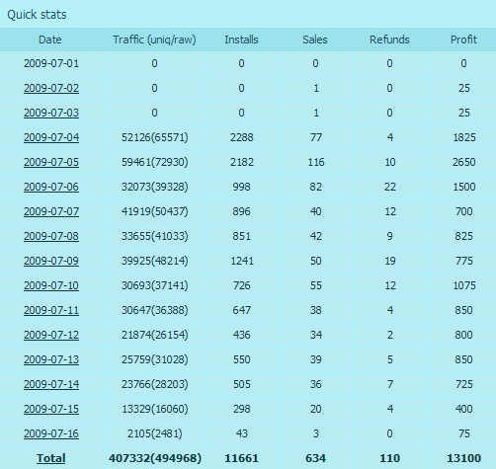Click profit value 400
Screen dimensions: 496x469
click(463, 409)
